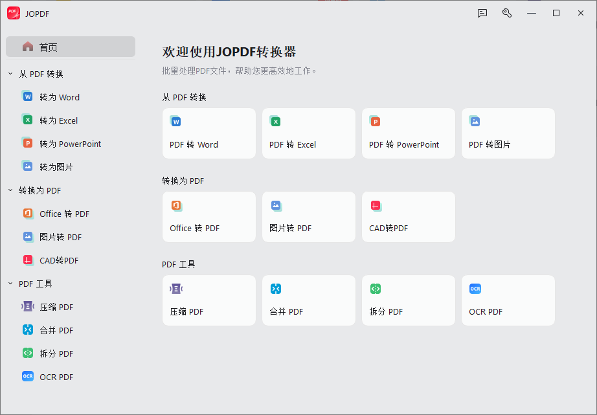Launch Office 转 PDF card label
Viewport: 597px width, 415px height.
[x=194, y=228]
